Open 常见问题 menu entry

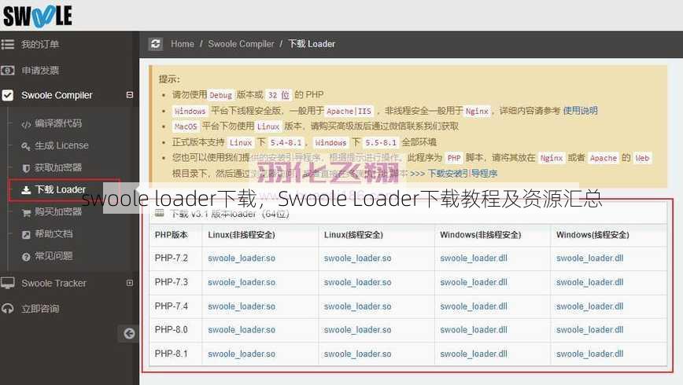pyautogui.click(x=54, y=256)
